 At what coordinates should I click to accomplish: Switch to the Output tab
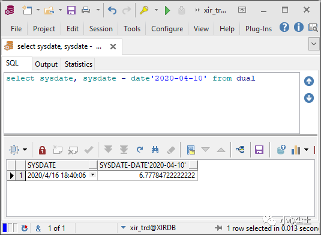point(46,64)
